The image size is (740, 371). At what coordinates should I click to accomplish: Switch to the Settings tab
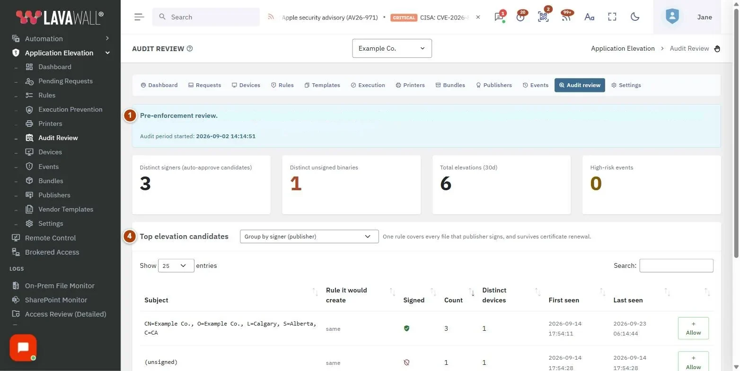tap(626, 85)
